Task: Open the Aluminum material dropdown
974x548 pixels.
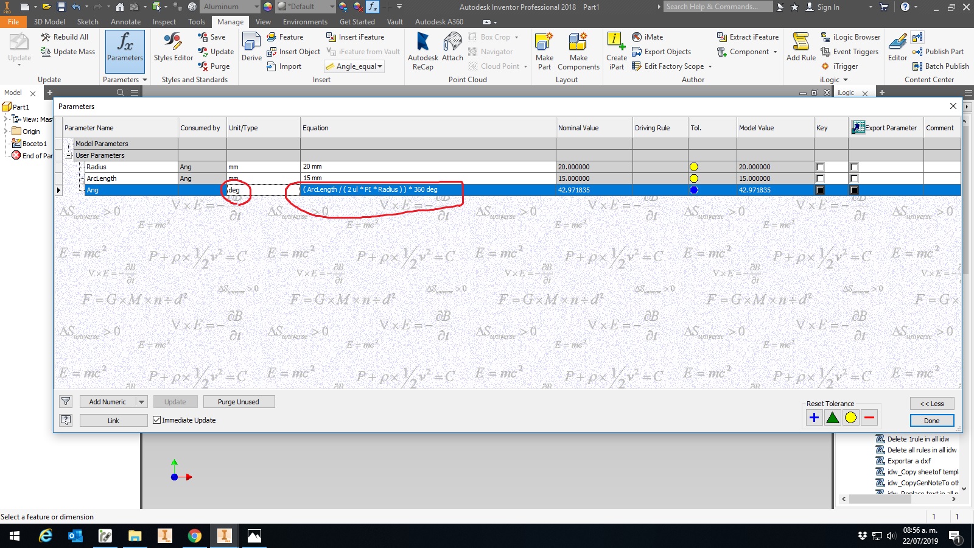Action: pos(256,7)
